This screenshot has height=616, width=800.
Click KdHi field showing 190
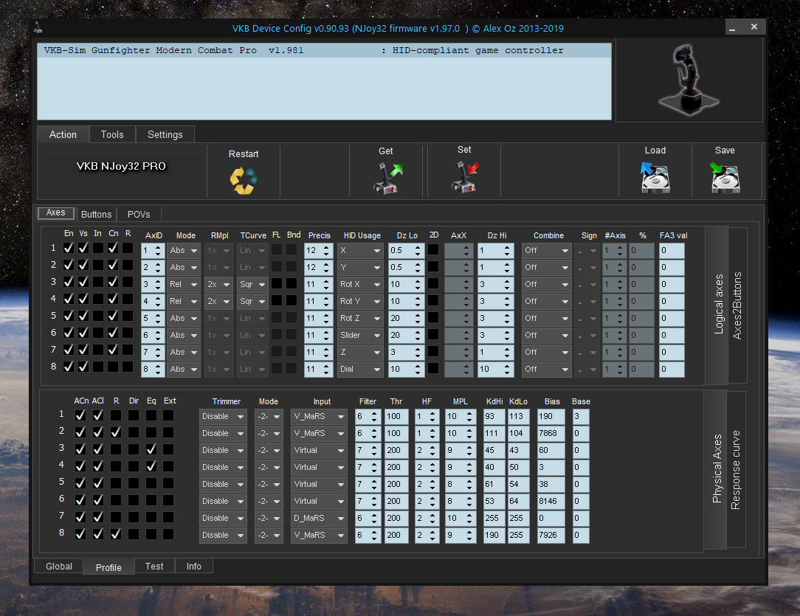pyautogui.click(x=494, y=535)
